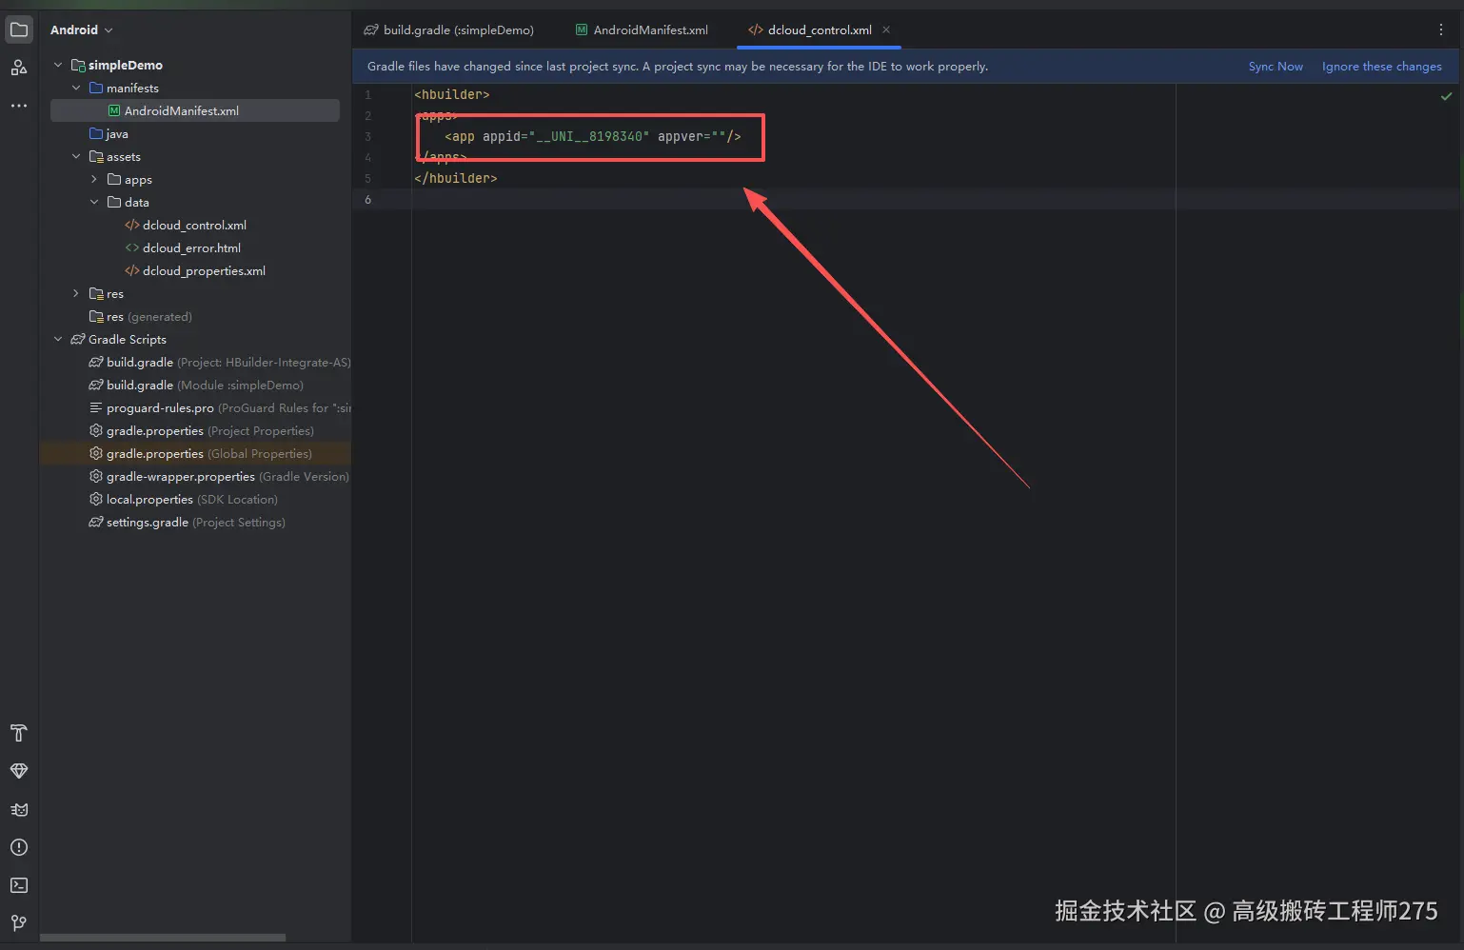Open the Logcat cat icon
Image resolution: width=1464 pixels, height=950 pixels.
tap(19, 809)
